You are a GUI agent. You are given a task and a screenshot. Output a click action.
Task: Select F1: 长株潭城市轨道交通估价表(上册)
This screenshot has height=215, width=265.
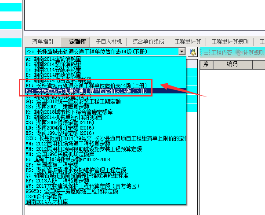pyautogui.click(x=105, y=85)
